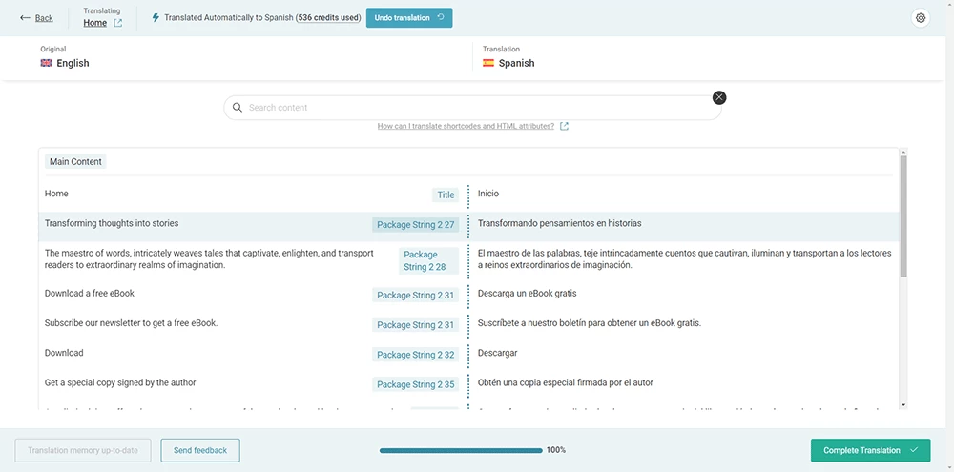Click the '536 credits used' text
This screenshot has height=472, width=954.
pyautogui.click(x=327, y=18)
